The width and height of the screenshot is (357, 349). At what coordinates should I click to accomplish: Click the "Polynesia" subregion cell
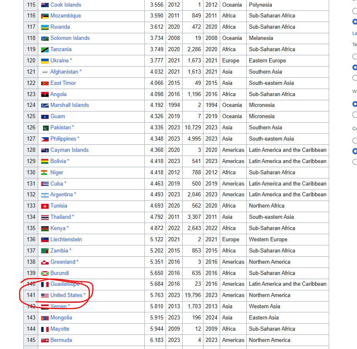point(288,5)
